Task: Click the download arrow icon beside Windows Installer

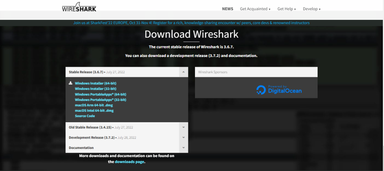Action: point(70,83)
